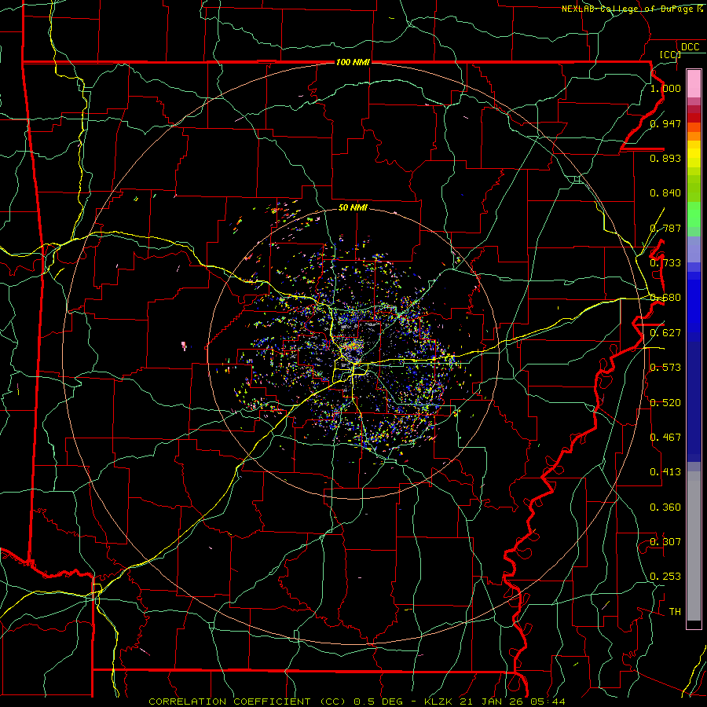Click the 0.253 scale value

(665, 577)
